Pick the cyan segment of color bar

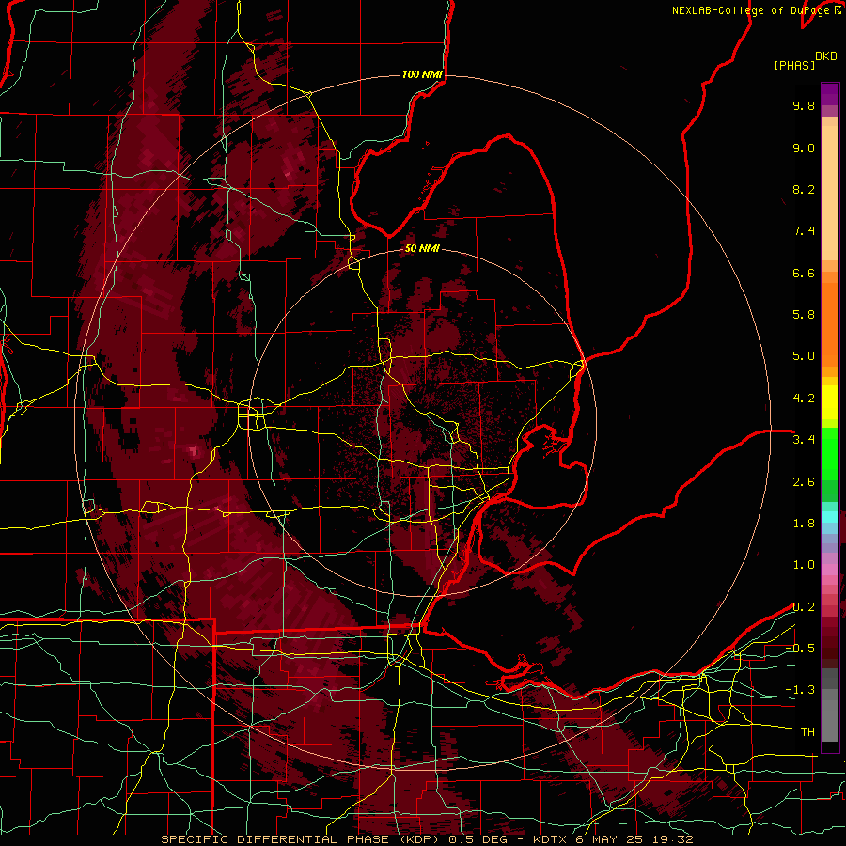pyautogui.click(x=830, y=517)
